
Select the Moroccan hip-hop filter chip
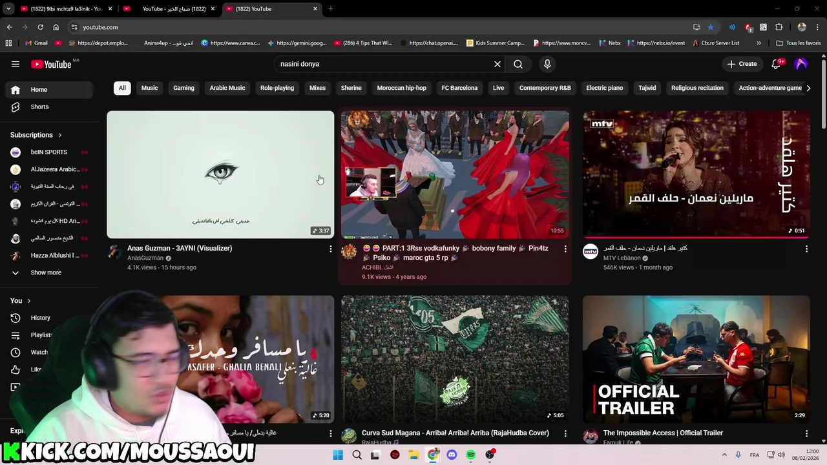pyautogui.click(x=401, y=88)
